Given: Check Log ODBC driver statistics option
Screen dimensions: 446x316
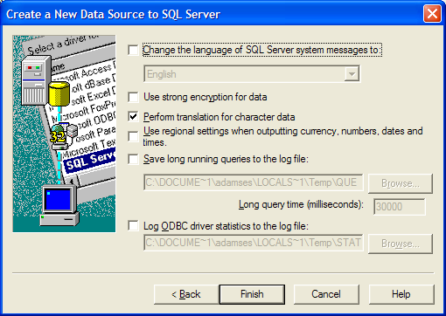Looking at the screenshot, I should (x=133, y=226).
